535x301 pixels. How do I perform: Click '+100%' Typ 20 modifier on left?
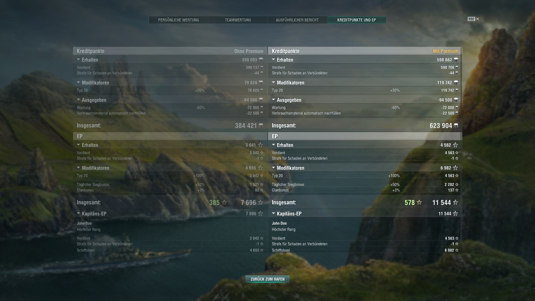199,176
